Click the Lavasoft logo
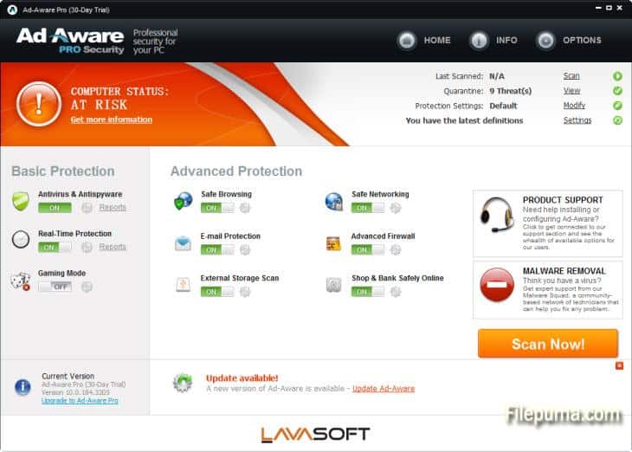 point(315,435)
